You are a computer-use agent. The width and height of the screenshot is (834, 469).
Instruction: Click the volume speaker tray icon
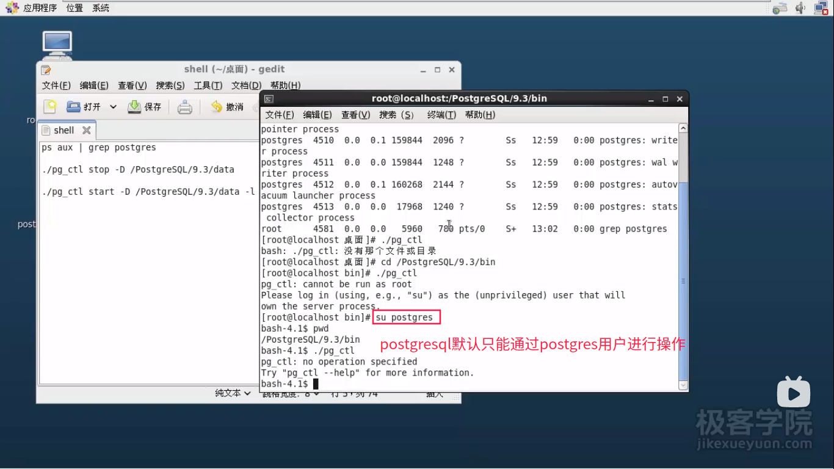tap(800, 8)
